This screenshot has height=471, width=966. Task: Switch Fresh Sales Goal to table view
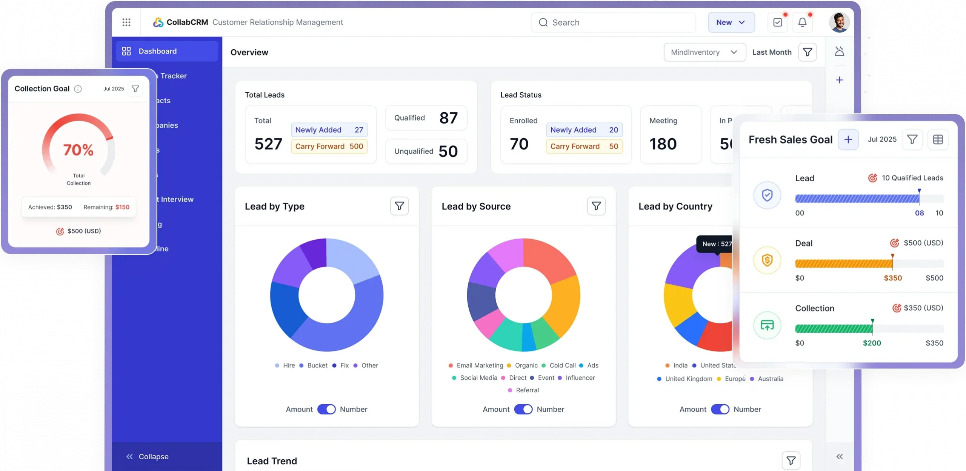pyautogui.click(x=938, y=139)
